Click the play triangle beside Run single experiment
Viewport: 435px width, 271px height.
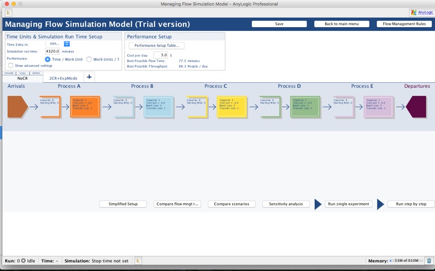(318, 204)
